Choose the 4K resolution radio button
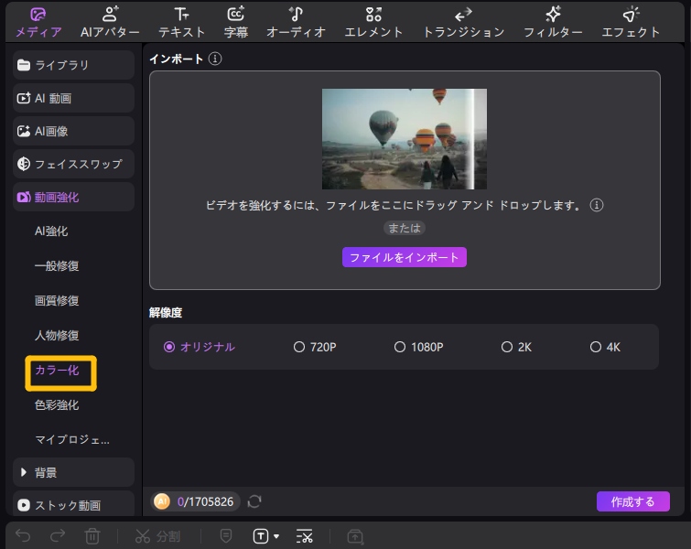Screen dimensions: 691x549 click(x=596, y=347)
